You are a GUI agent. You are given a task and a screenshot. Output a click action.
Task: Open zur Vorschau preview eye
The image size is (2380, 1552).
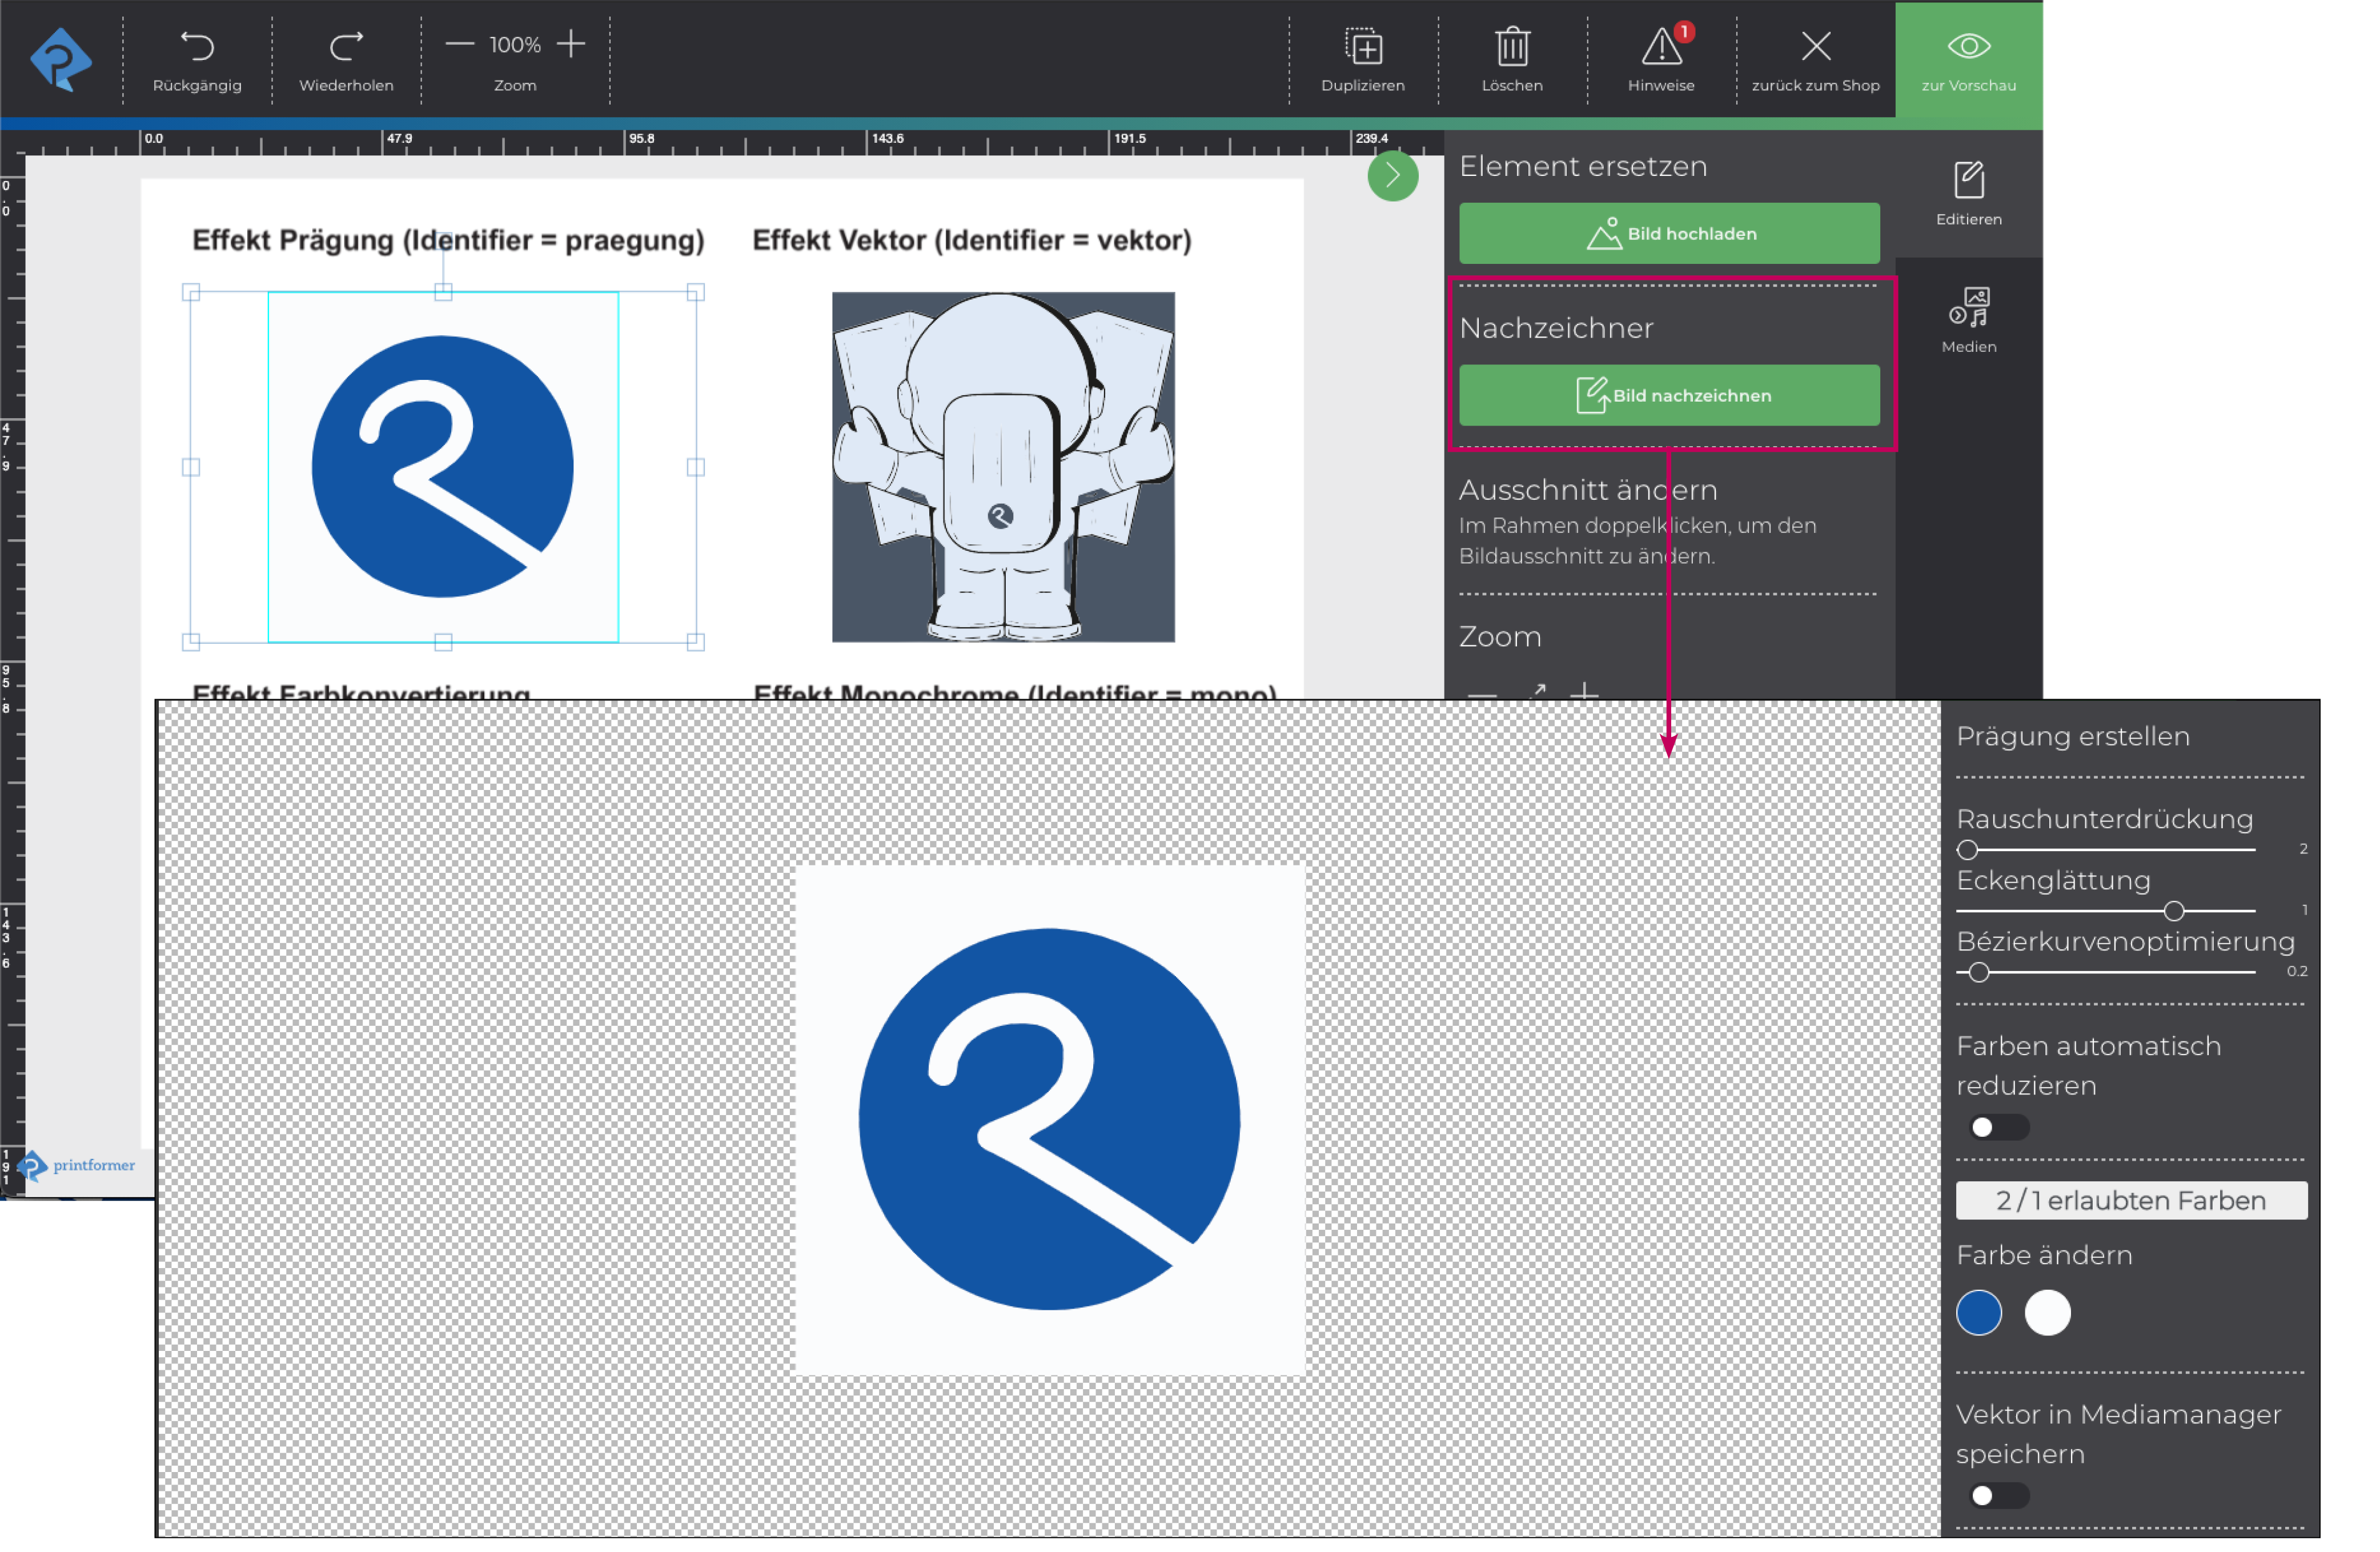1968,46
